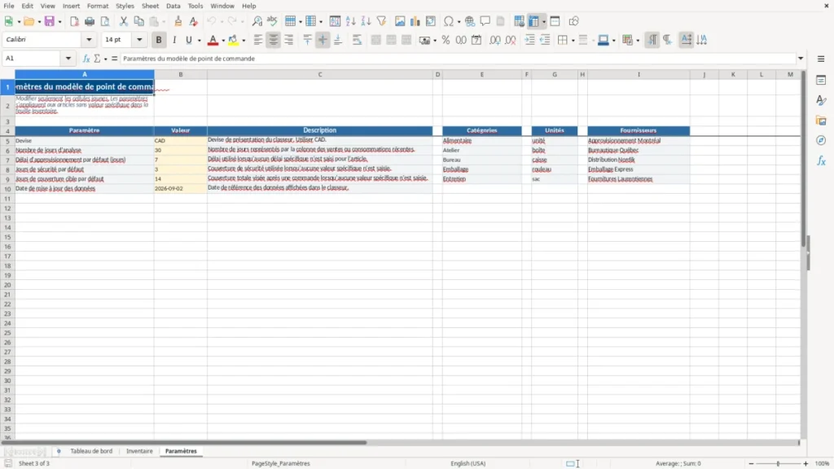Image resolution: width=834 pixels, height=469 pixels.
Task: Open Find & Replace
Action: [257, 21]
